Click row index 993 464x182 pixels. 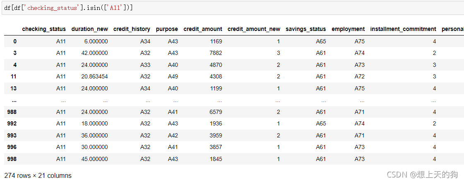[x=12, y=136]
